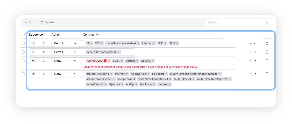Open Action dropdown for sequence 10

point(66,43)
